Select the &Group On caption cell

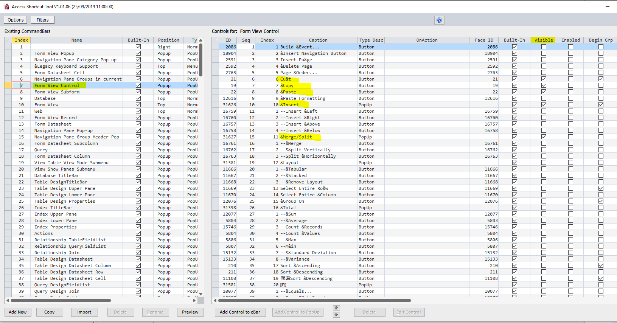point(318,201)
